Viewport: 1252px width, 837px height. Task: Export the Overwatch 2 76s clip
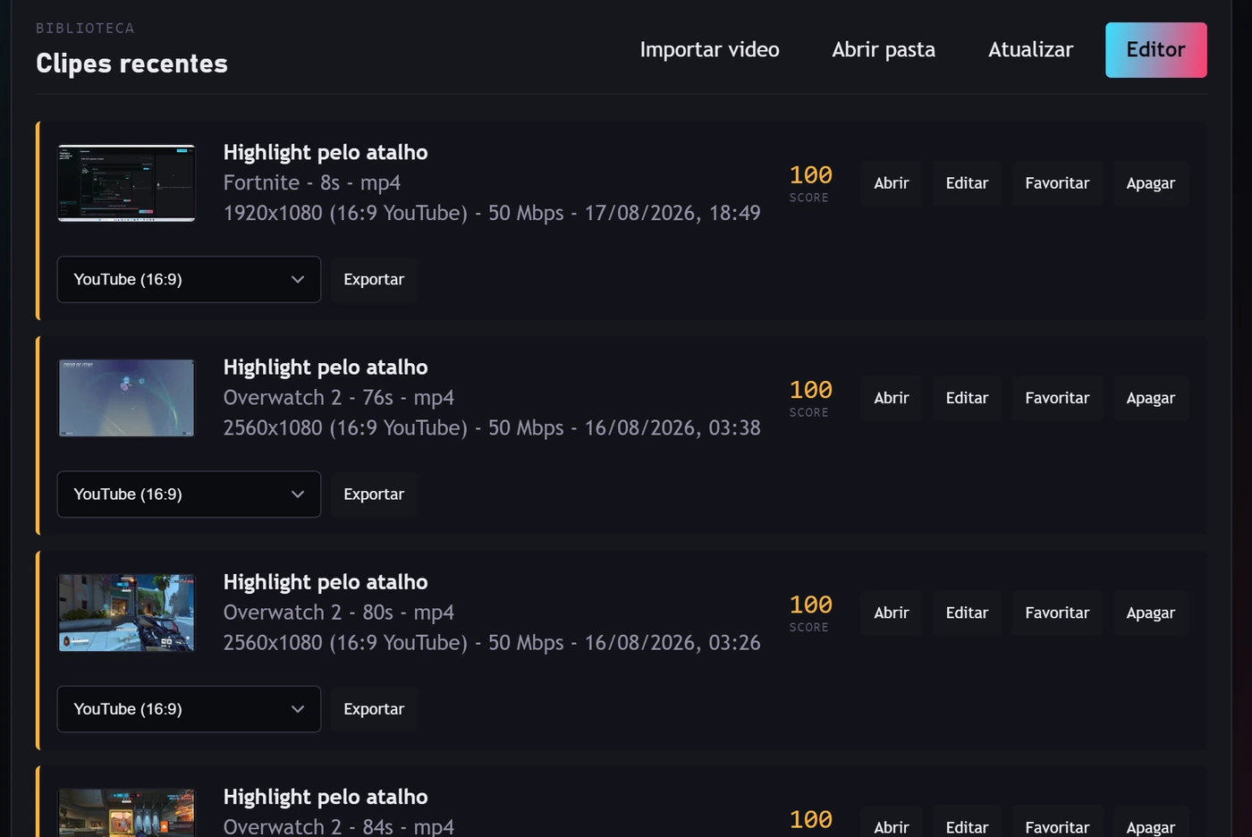click(374, 494)
